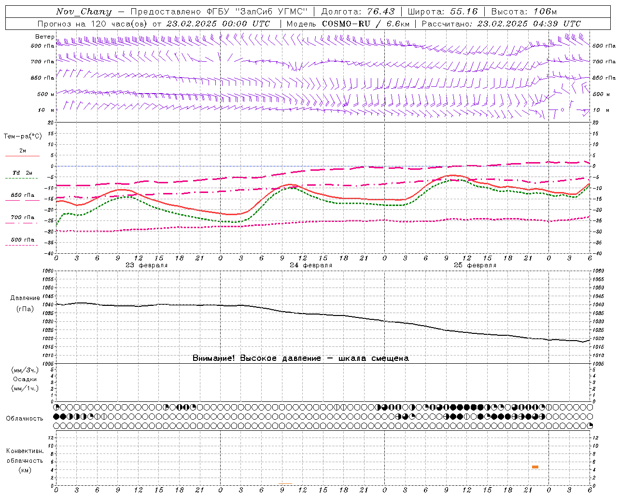The width and height of the screenshot is (618, 494).
Task: Click the '24 февраля' date label
Action: (311, 265)
